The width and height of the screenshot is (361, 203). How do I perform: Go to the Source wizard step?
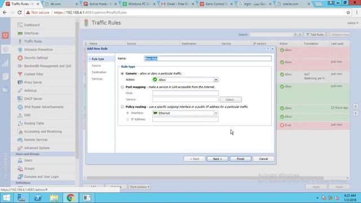click(x=96, y=65)
